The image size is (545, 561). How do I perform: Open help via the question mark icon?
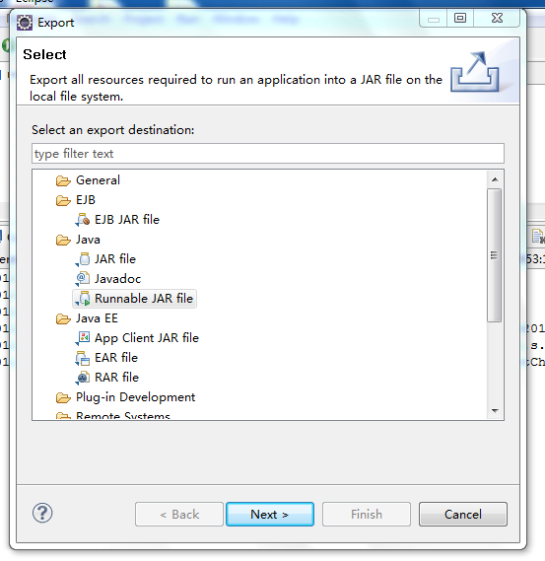pyautogui.click(x=42, y=513)
